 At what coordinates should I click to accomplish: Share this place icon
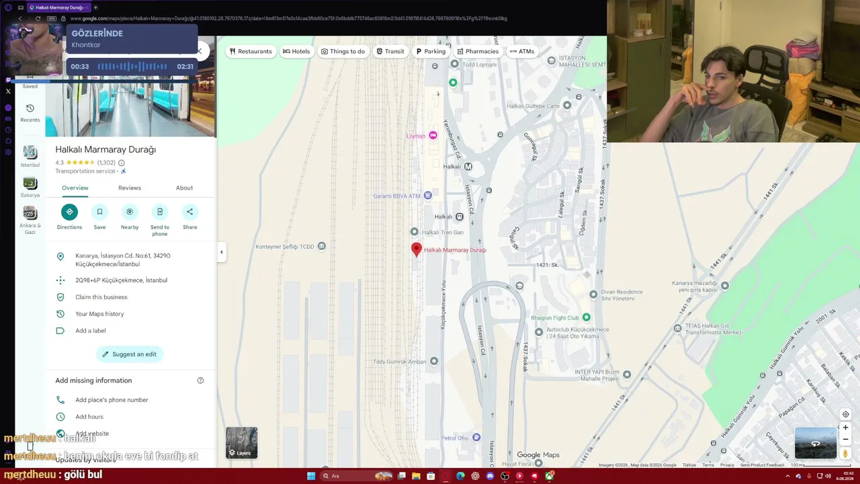190,212
